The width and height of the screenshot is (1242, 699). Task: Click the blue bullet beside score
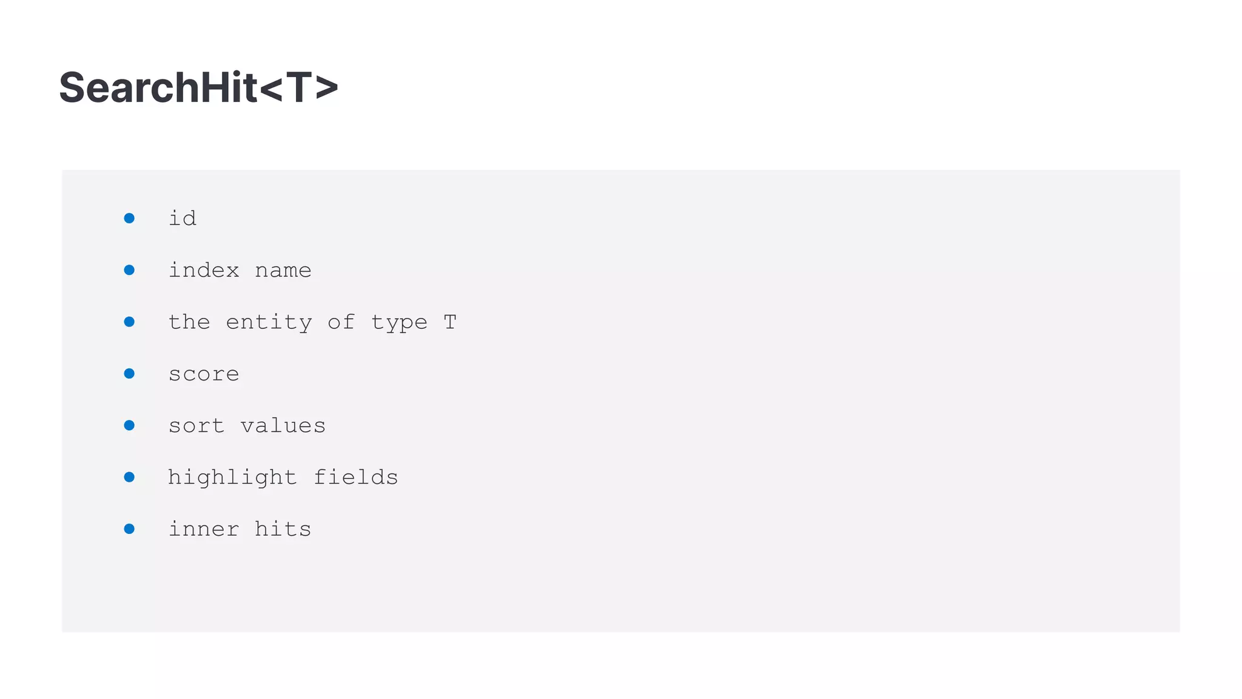click(129, 374)
